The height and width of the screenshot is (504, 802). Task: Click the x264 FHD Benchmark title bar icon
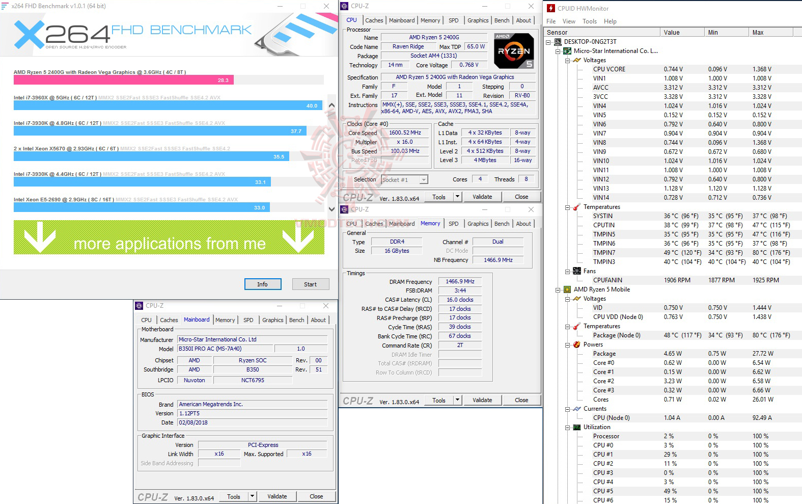click(x=5, y=6)
